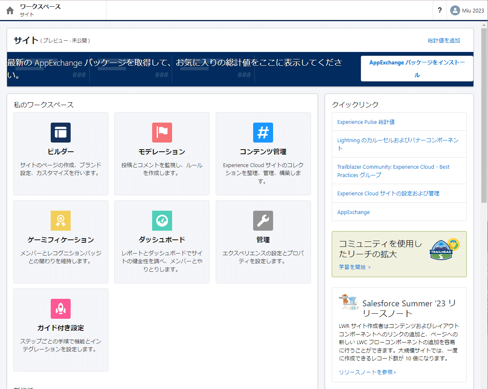Click the 私のワークスペース section heading
Image resolution: width=488 pixels, height=389 pixels.
pos(44,105)
